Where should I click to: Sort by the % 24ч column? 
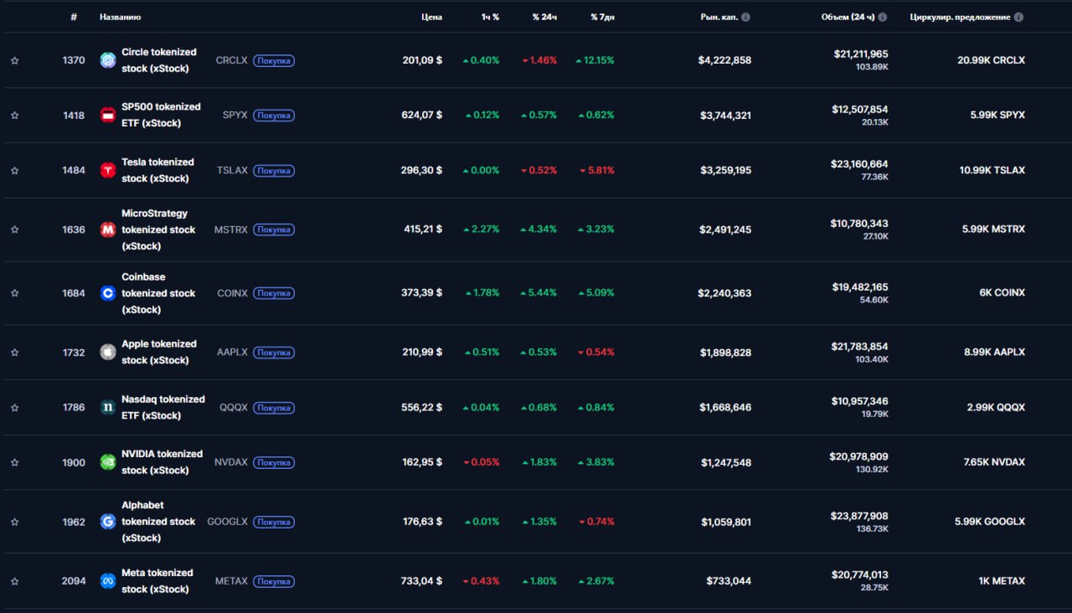coord(544,17)
